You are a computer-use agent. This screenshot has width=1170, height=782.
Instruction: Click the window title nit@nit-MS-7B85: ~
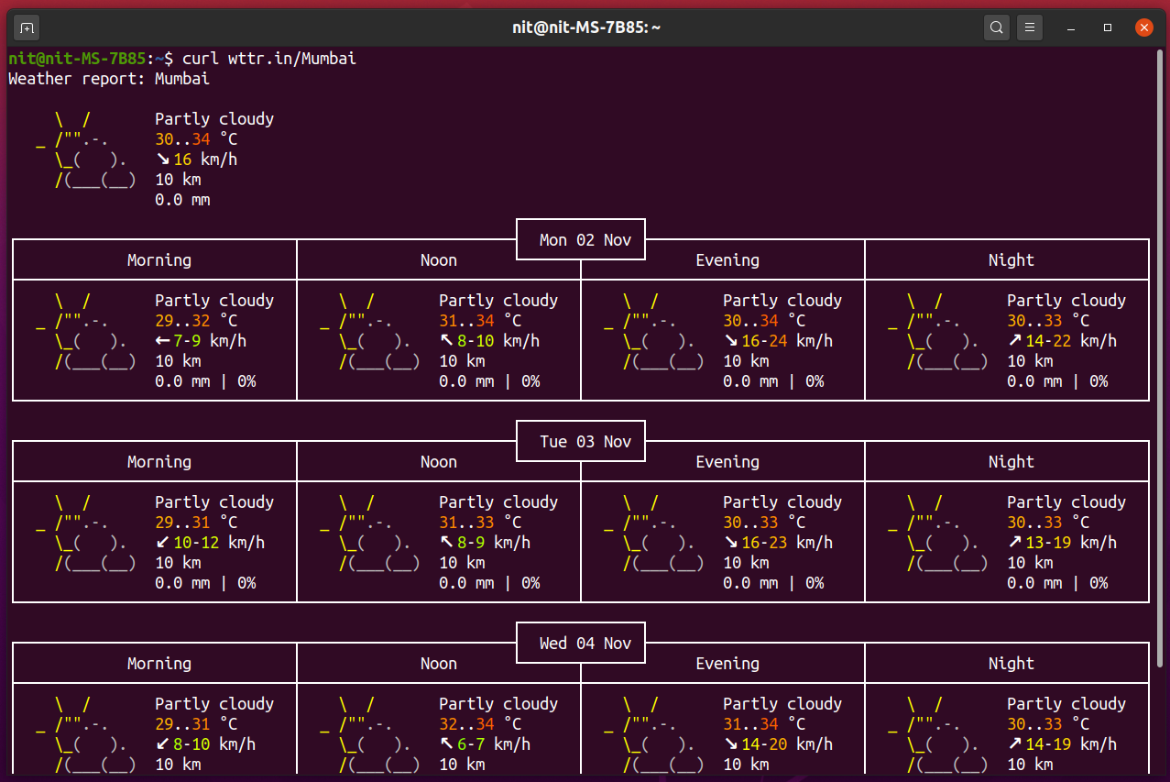pos(586,28)
